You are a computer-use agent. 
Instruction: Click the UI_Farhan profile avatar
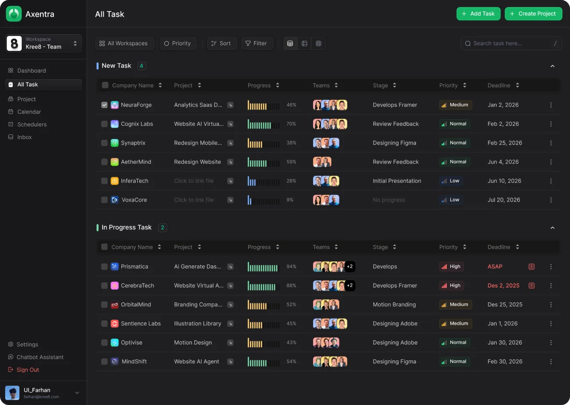[12, 393]
